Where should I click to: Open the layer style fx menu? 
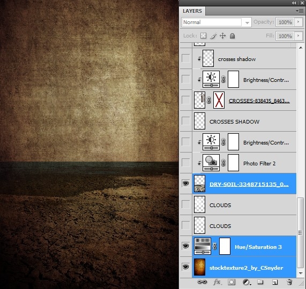(217, 282)
